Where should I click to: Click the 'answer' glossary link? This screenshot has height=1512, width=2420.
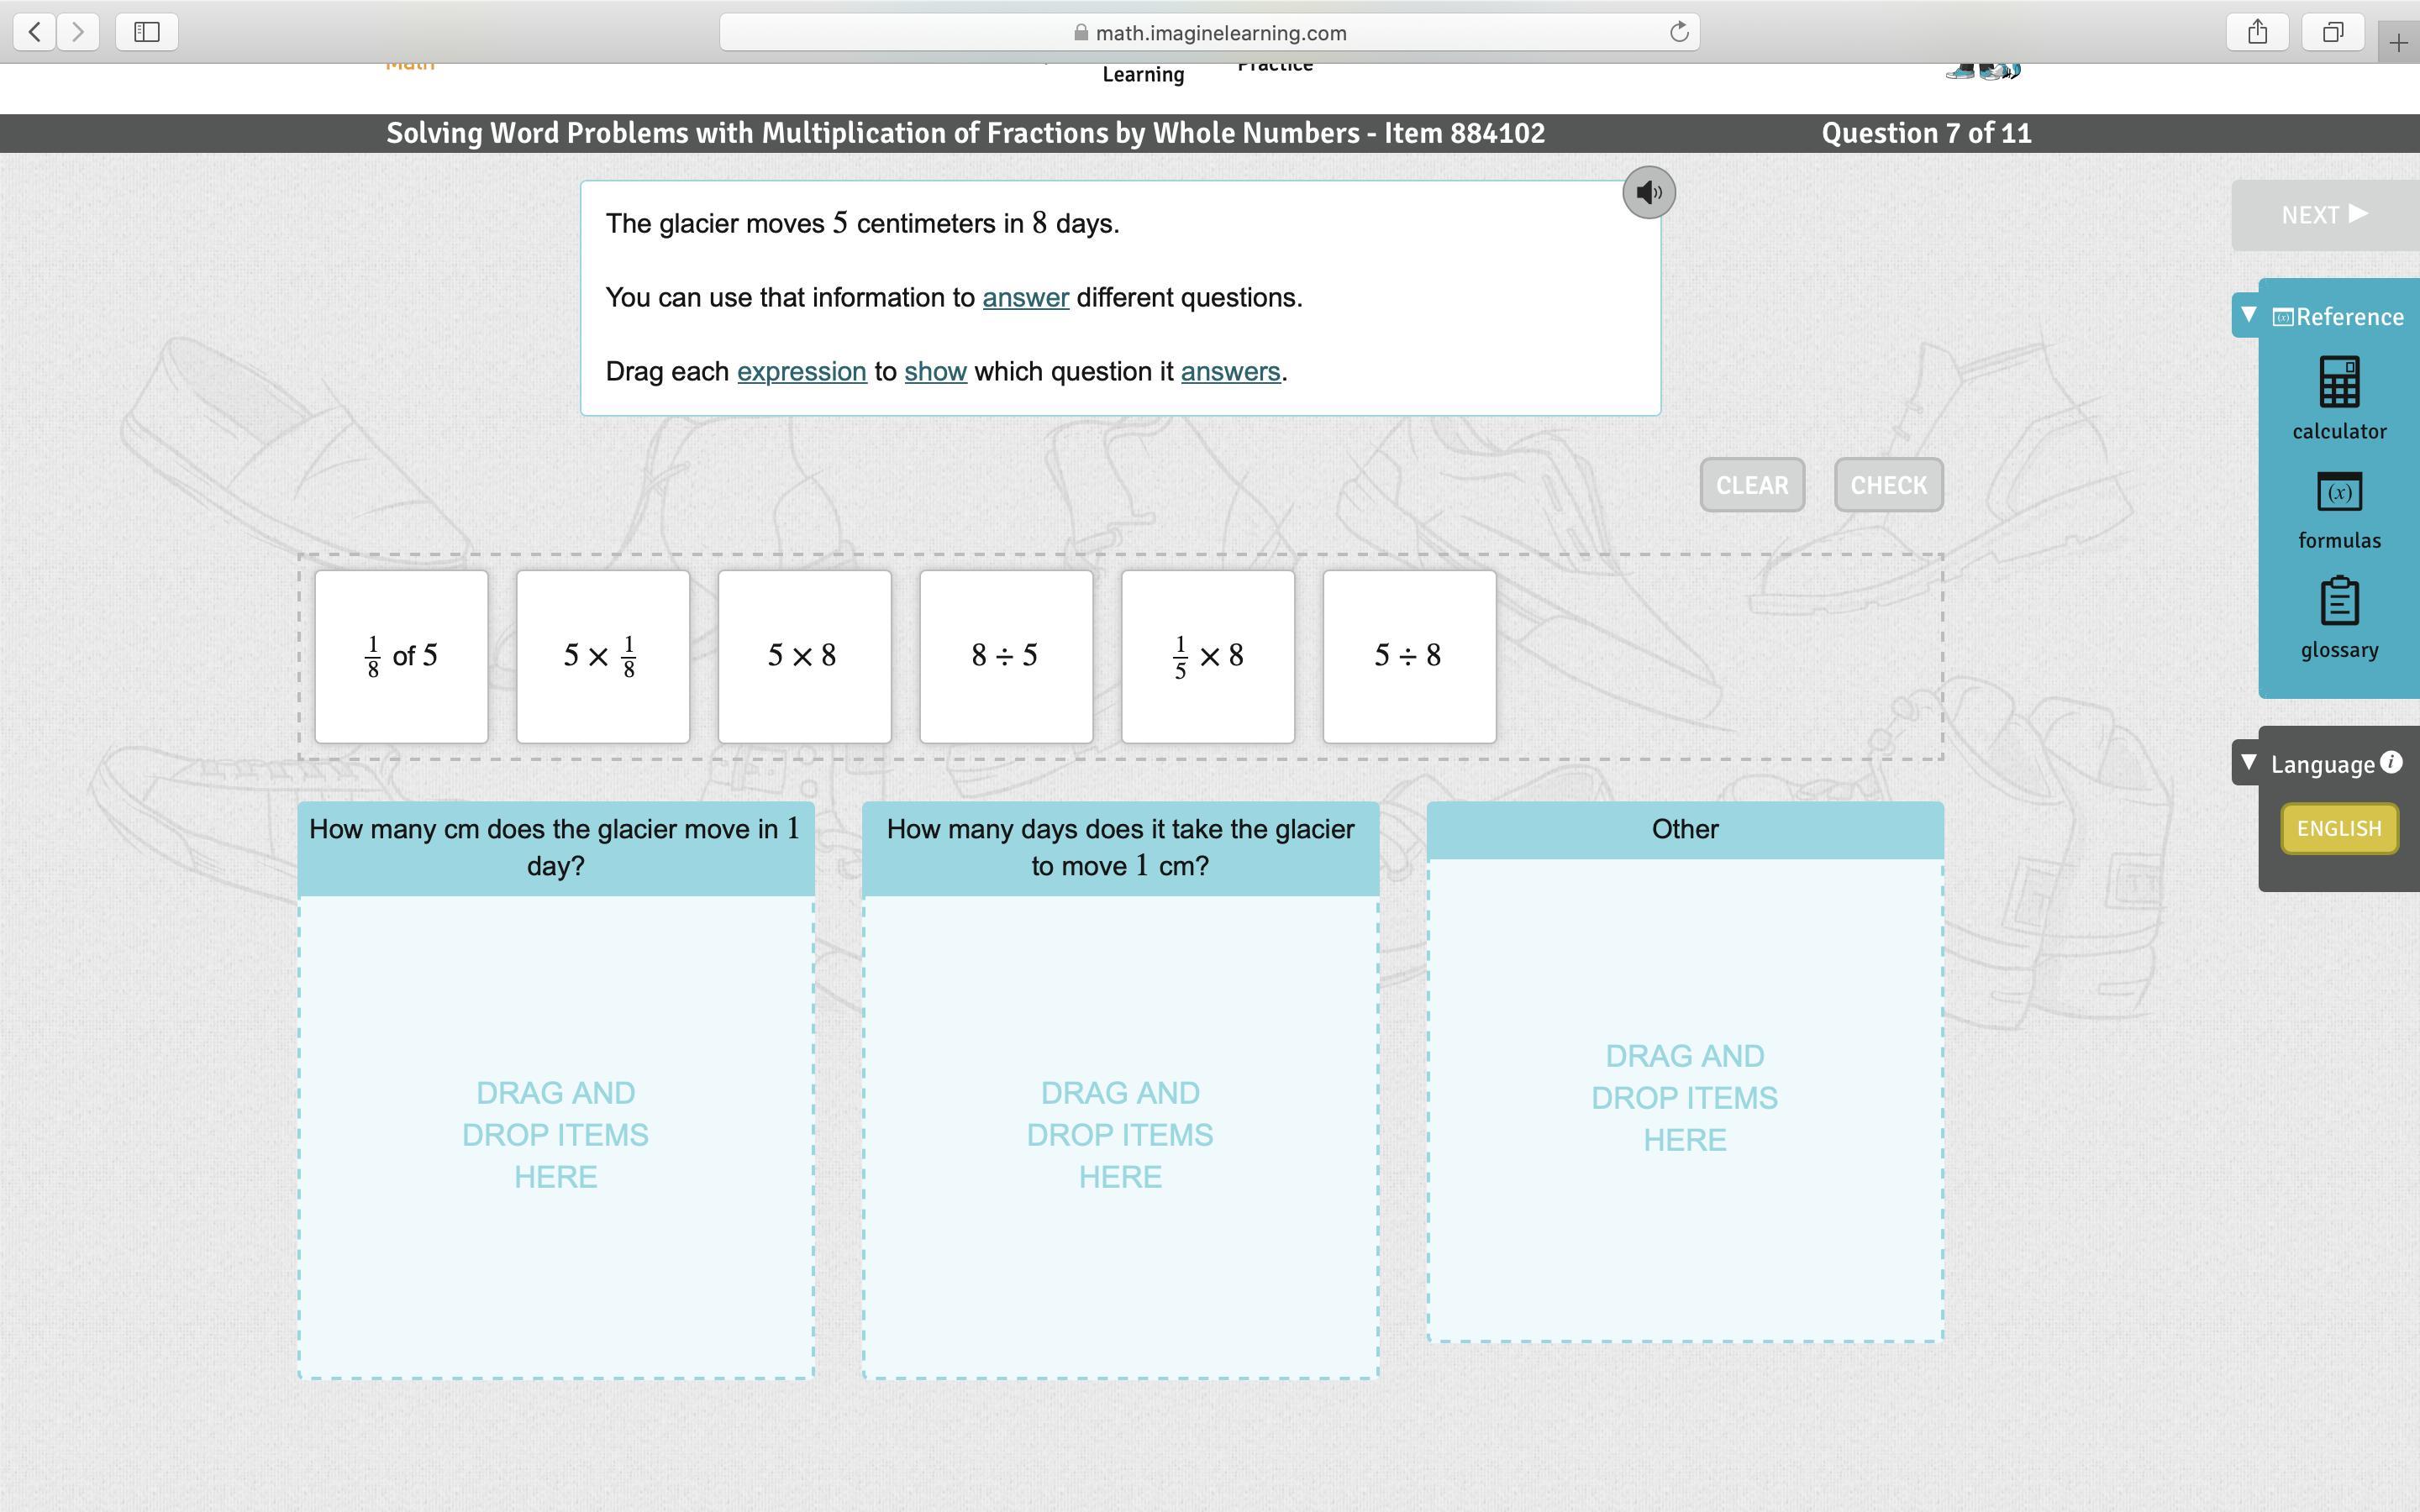click(x=1025, y=298)
